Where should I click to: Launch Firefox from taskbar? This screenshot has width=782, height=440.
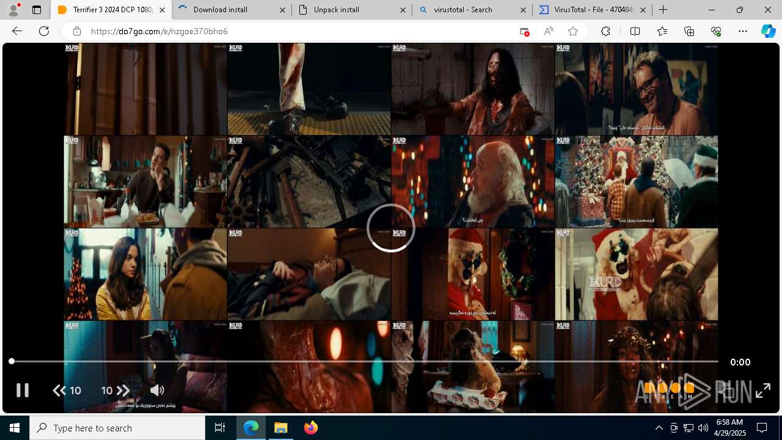coord(310,428)
